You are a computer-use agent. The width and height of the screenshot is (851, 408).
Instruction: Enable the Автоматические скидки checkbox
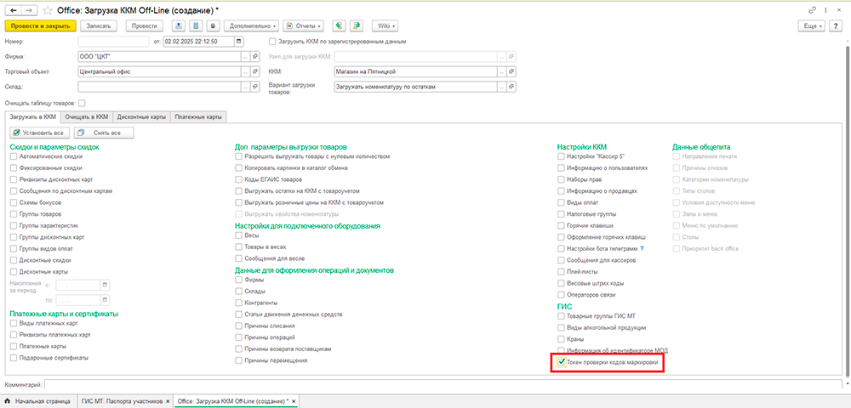pos(14,157)
